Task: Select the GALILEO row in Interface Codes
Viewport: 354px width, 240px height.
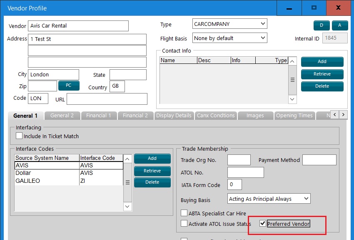Action: tap(69, 181)
